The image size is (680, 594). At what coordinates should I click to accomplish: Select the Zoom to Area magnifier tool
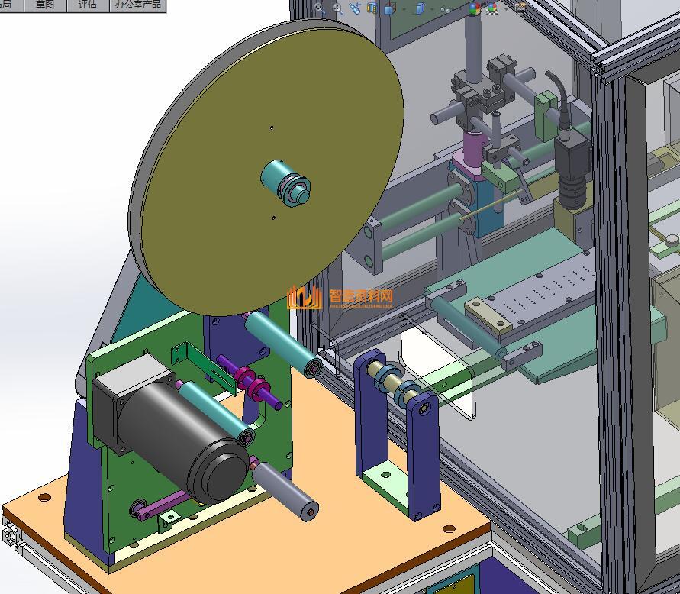(337, 8)
